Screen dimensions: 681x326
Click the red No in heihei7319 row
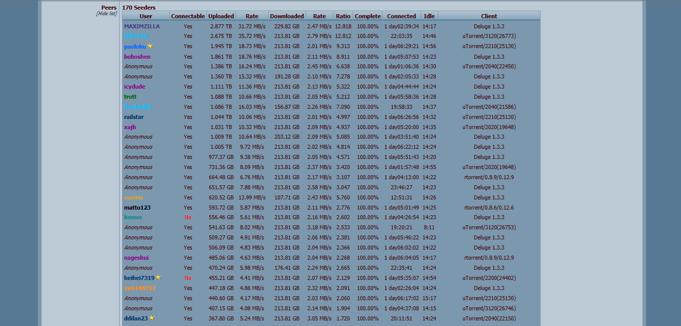click(188, 278)
